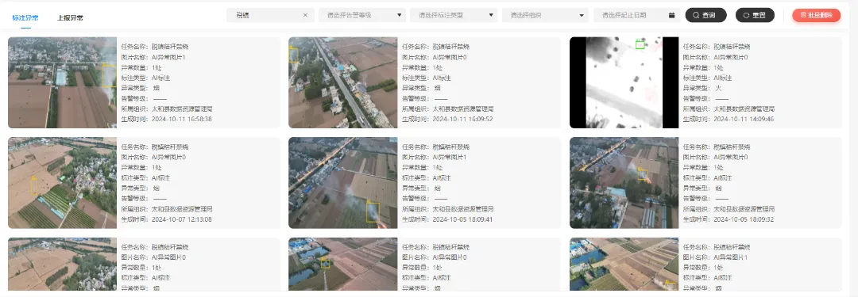Expand the 请选择告警等级 alarm level dropdown
The image size is (858, 297).
coord(362,15)
